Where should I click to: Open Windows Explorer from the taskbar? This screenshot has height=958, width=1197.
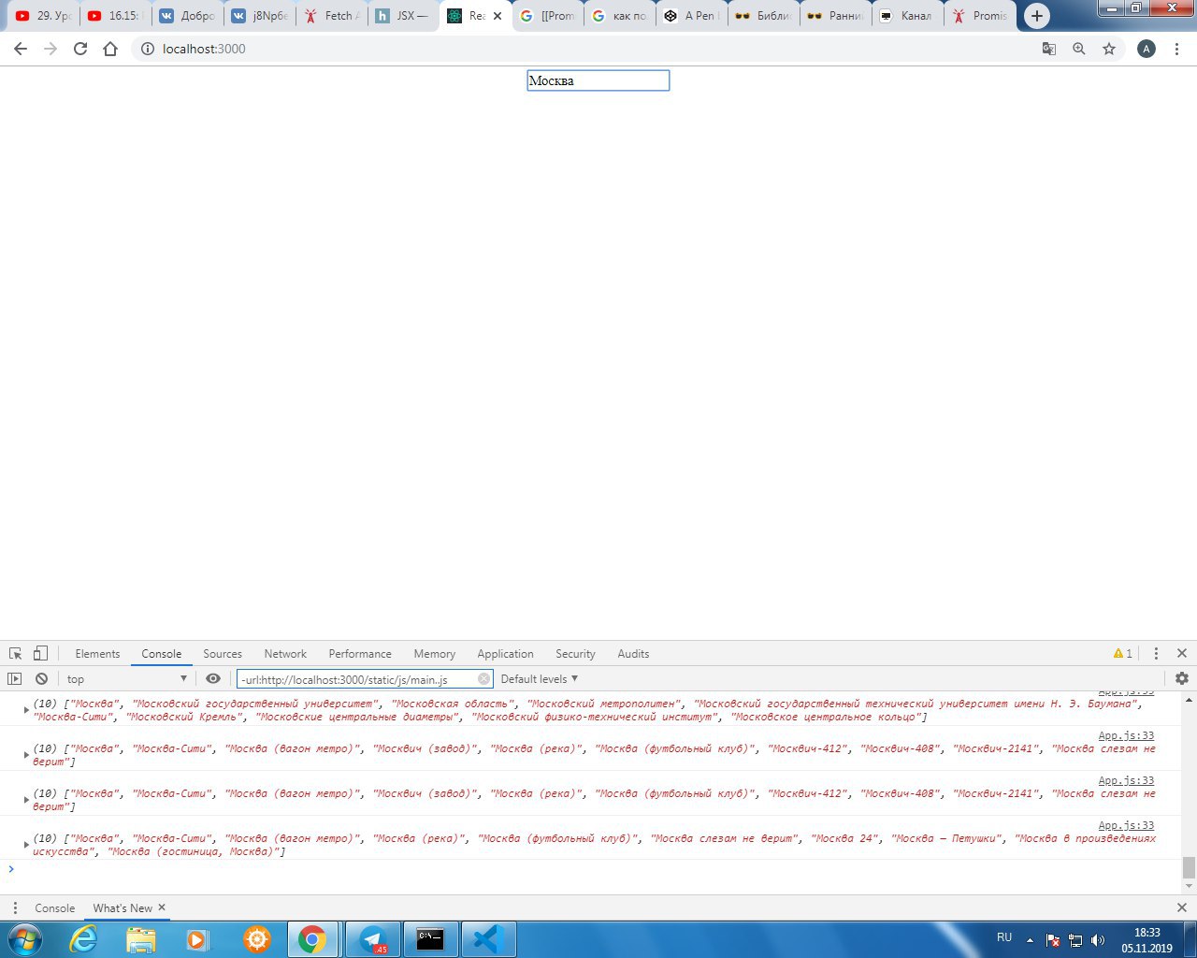(140, 938)
